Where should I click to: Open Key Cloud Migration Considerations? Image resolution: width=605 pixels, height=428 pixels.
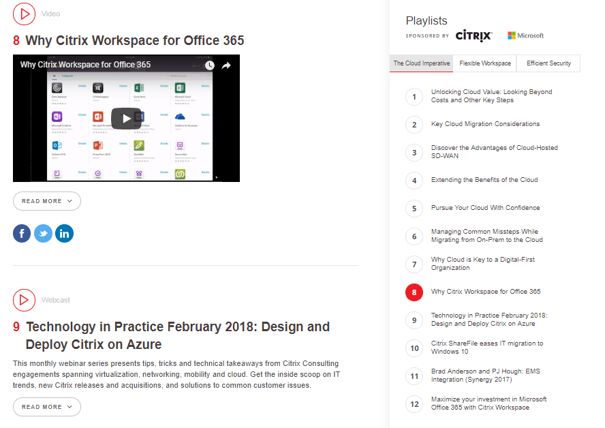pyautogui.click(x=485, y=124)
